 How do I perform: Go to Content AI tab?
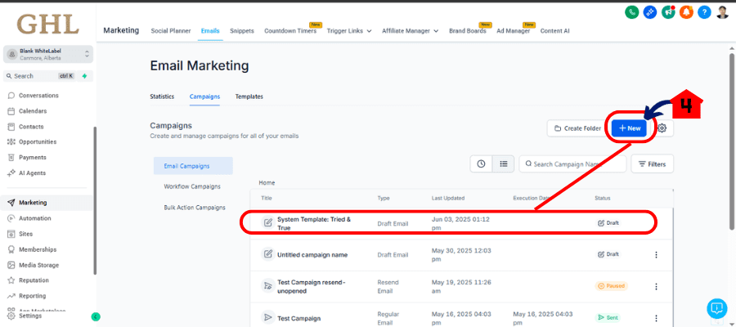click(x=554, y=31)
